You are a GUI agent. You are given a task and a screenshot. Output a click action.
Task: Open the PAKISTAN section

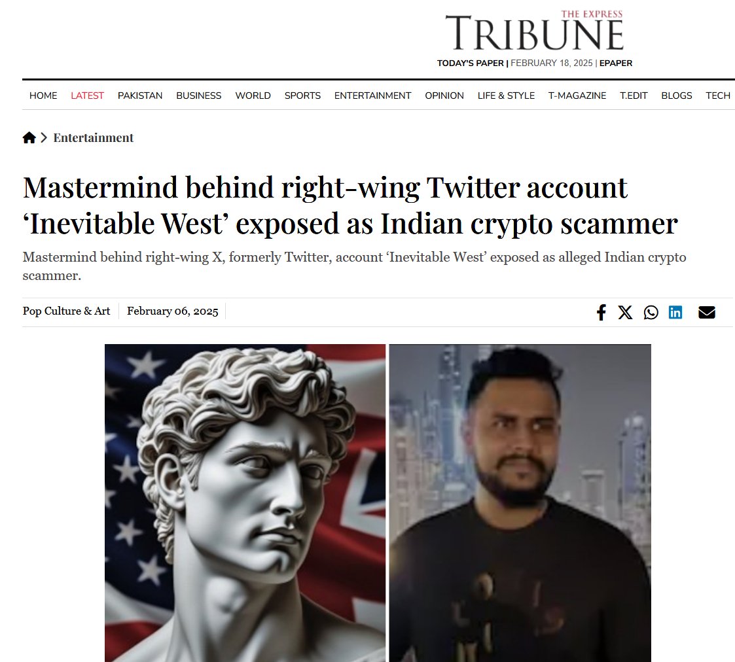[x=139, y=96]
